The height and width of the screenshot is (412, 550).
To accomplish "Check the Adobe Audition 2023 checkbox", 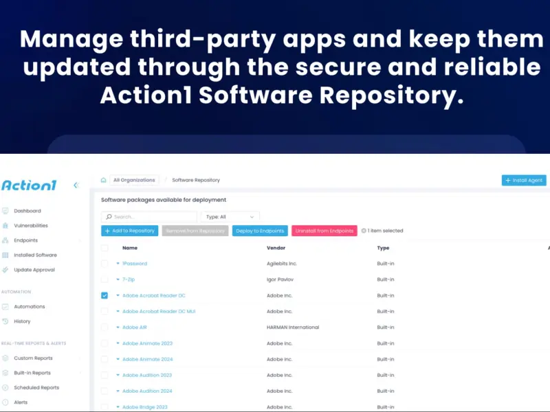I will pos(104,375).
